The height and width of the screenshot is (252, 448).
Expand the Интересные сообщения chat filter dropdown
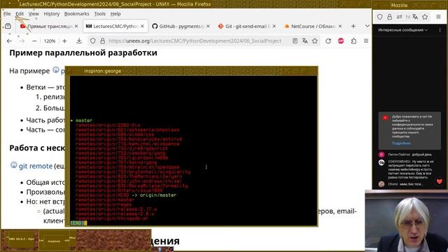pyautogui.click(x=403, y=30)
